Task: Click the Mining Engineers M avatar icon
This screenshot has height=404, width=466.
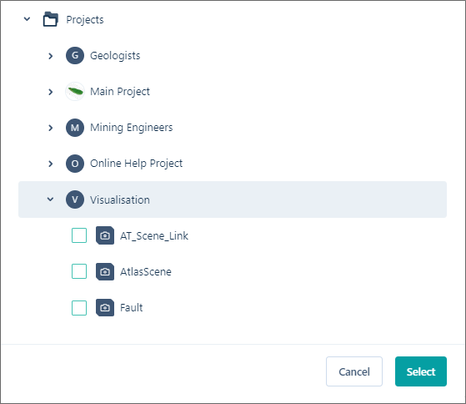Action: click(x=75, y=128)
